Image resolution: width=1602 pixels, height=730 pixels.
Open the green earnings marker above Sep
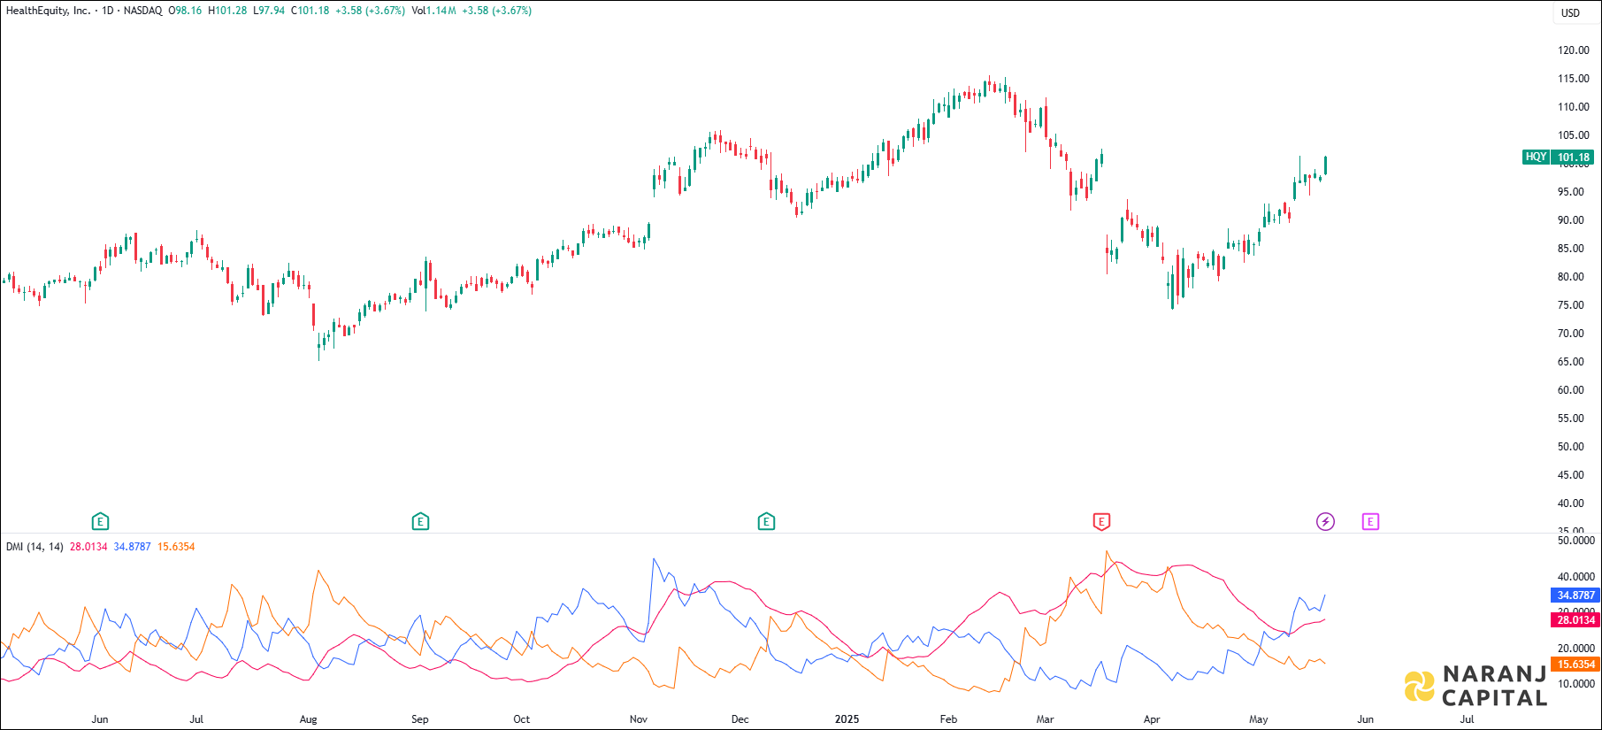click(x=420, y=522)
